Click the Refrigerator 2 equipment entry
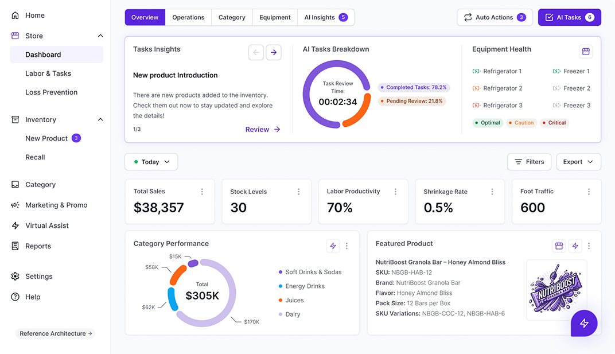Viewport: 615px width, 354px height. [x=497, y=88]
